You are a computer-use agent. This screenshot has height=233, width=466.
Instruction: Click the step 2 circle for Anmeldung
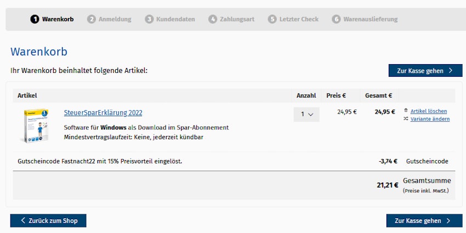91,19
